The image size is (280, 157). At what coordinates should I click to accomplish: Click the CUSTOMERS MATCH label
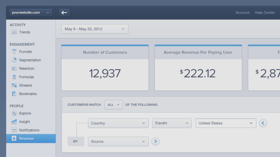(84, 105)
